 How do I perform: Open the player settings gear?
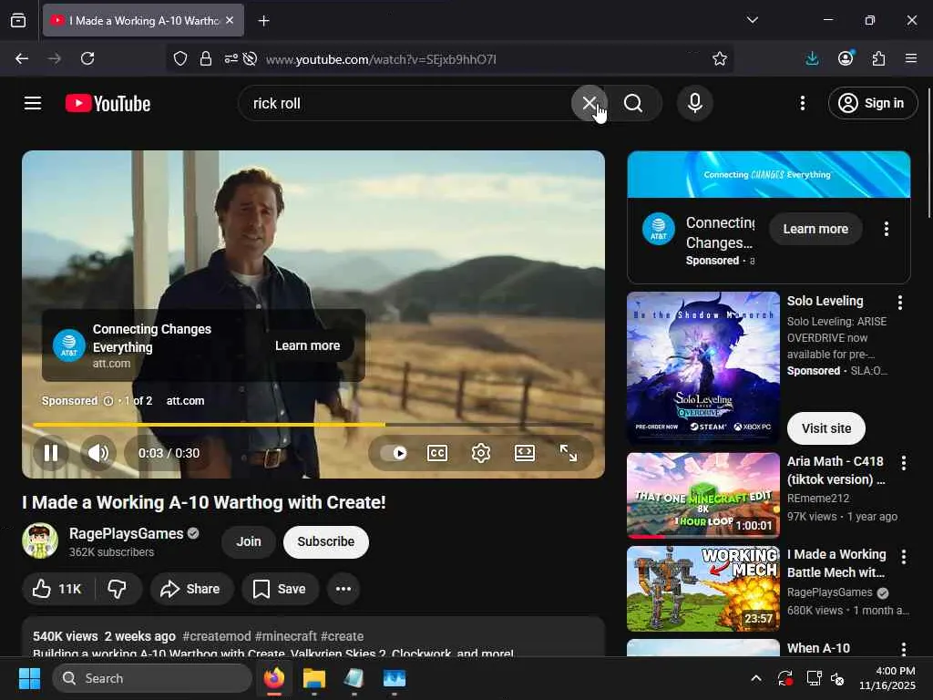coord(481,453)
